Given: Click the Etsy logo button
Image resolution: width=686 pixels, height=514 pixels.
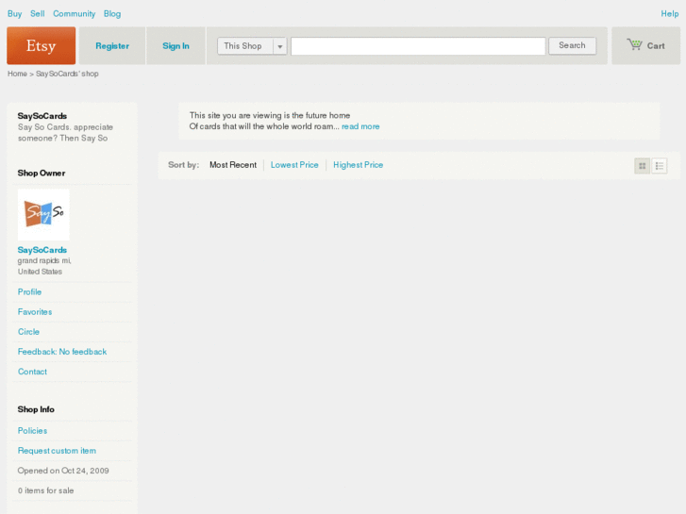Looking at the screenshot, I should coord(42,45).
